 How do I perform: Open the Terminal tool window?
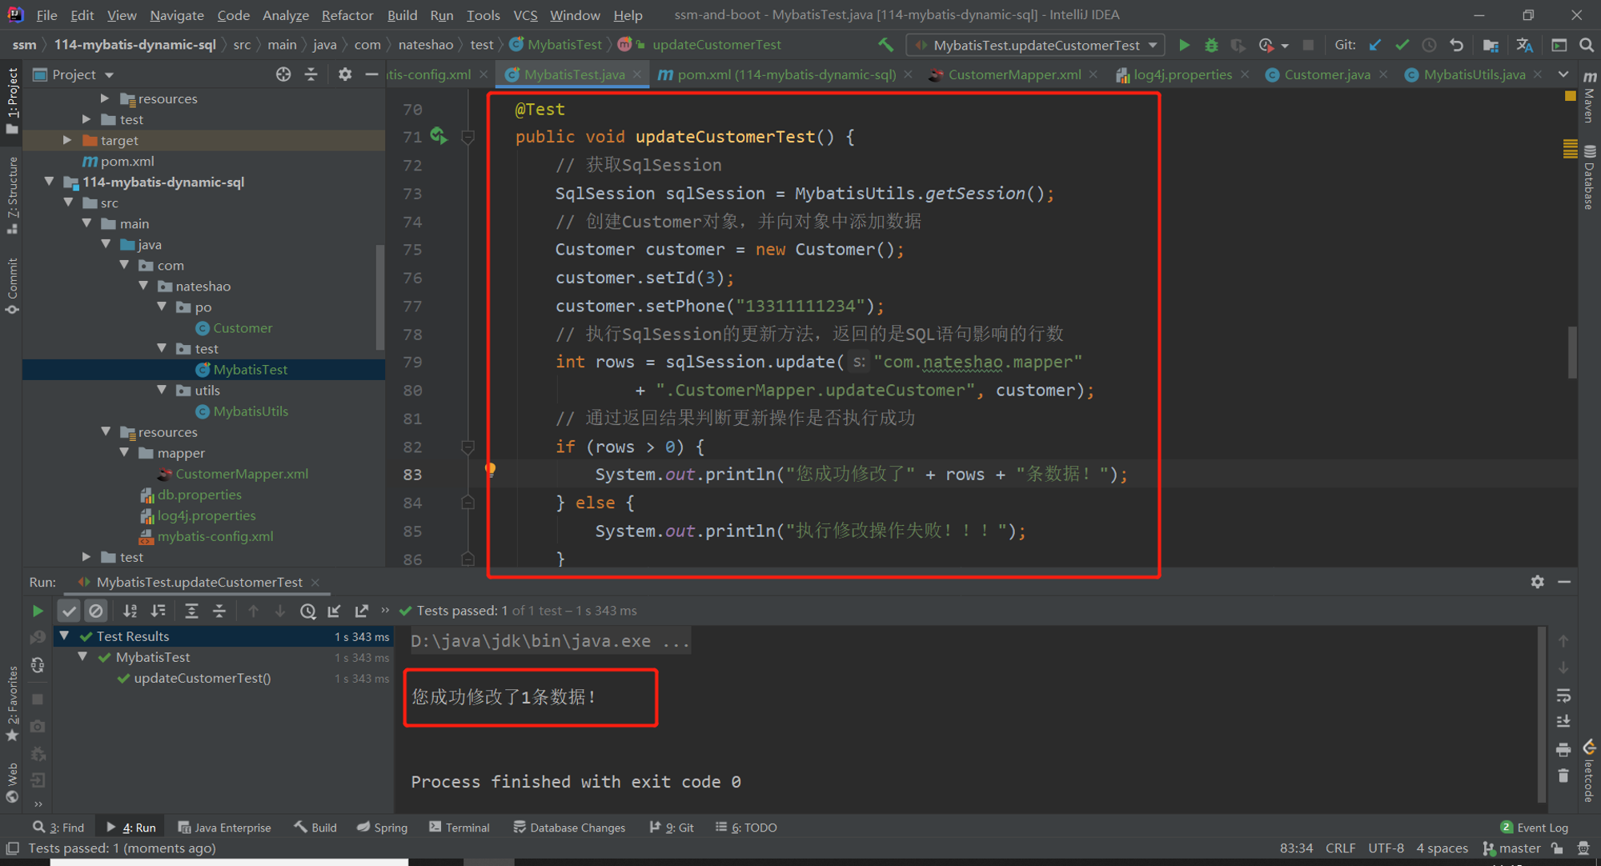(459, 827)
